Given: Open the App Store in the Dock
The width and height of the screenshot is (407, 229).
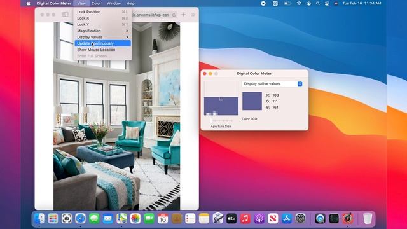Looking at the screenshot, I should (287, 218).
